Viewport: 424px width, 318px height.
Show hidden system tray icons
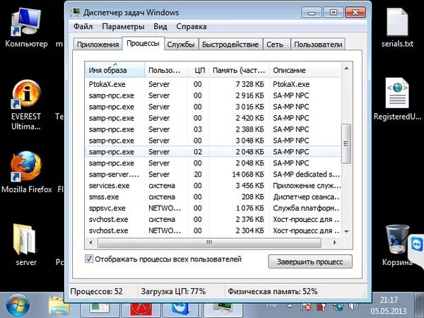click(x=290, y=307)
